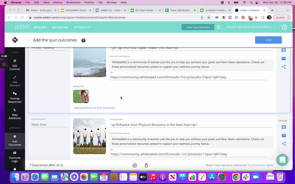Click the back arrow diamond icon

(x=15, y=40)
